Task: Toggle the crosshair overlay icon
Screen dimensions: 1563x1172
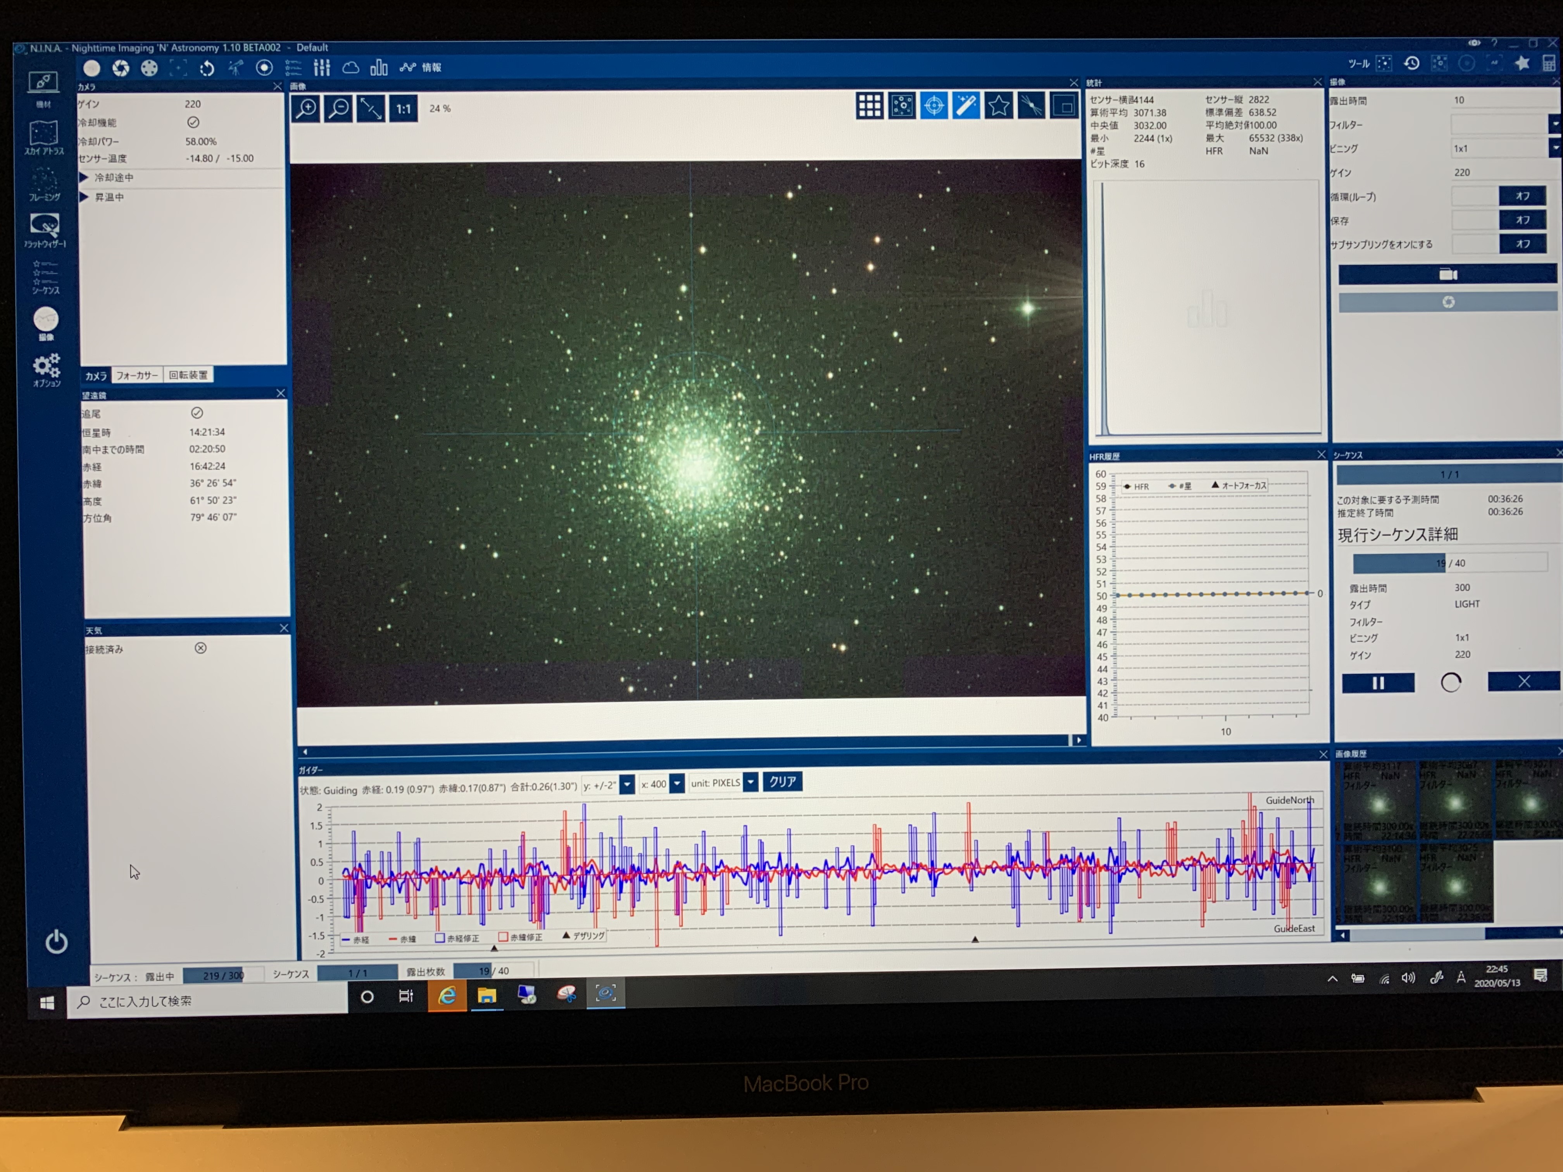Action: 934,106
